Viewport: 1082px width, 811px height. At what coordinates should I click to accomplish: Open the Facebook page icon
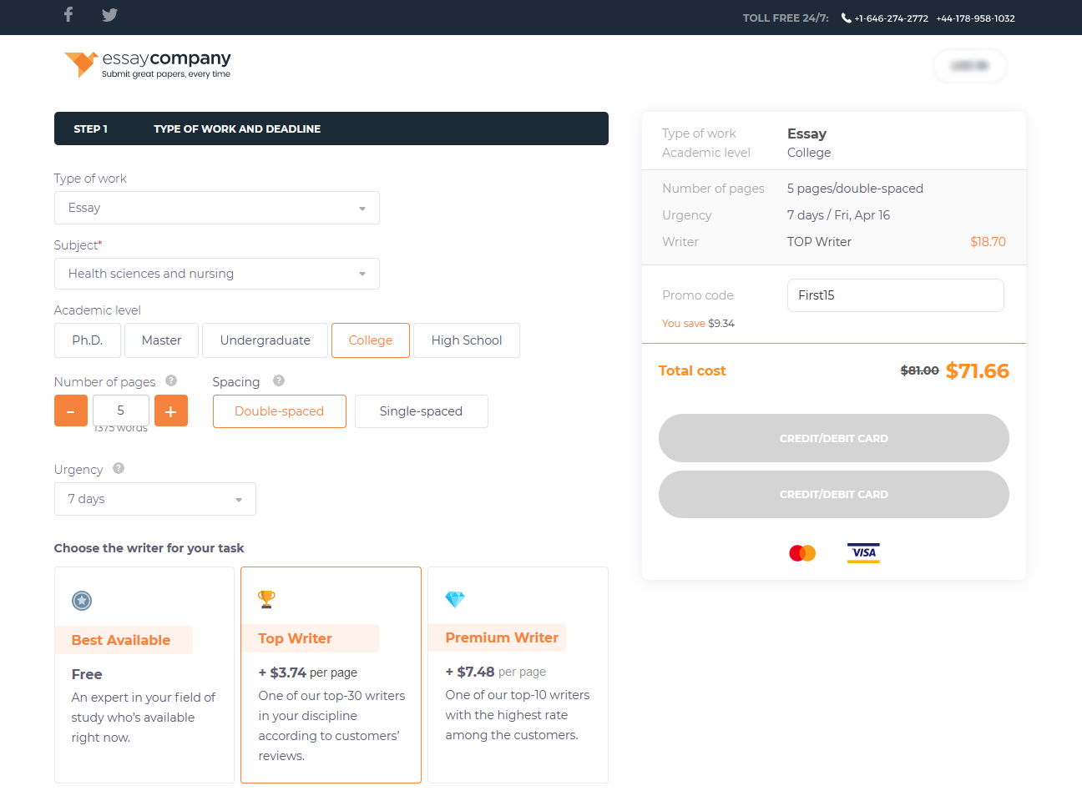[68, 14]
